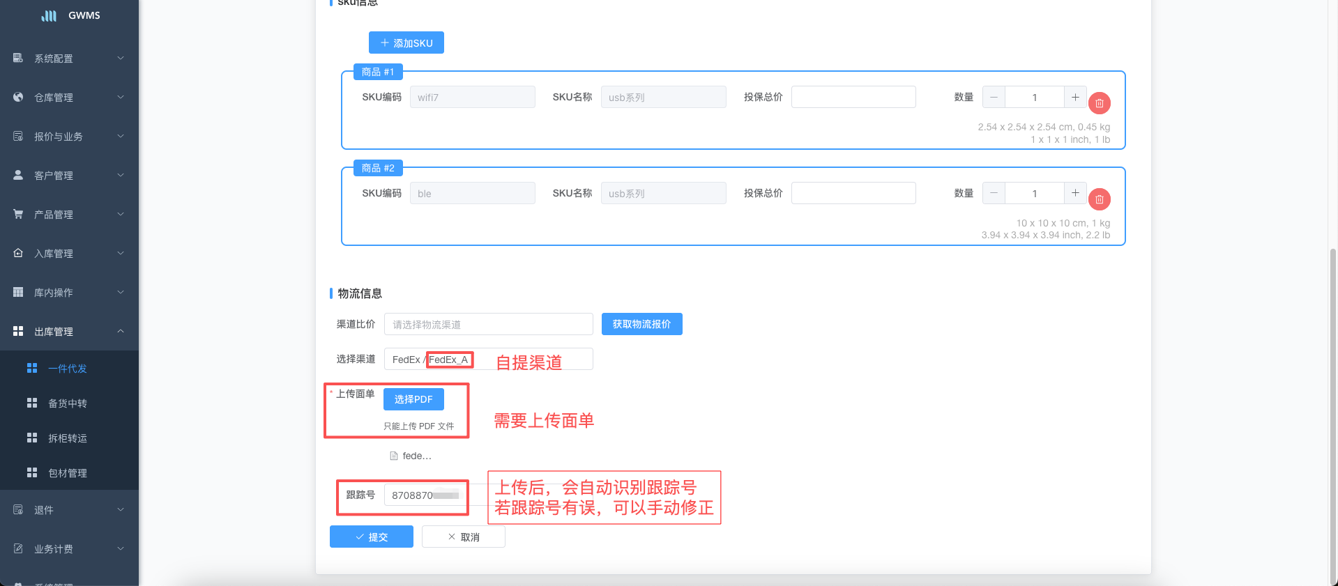Screen dimensions: 1338x586
Task: Collapse the 出库管理 menu chevron
Action: [121, 331]
